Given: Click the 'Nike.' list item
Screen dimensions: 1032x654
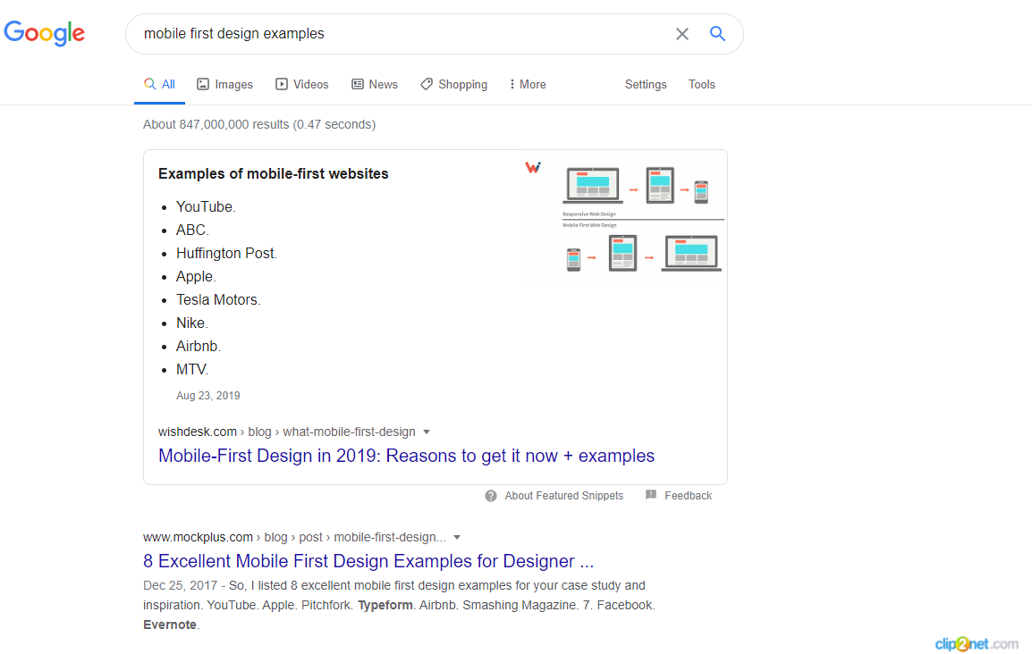Looking at the screenshot, I should coord(191,323).
